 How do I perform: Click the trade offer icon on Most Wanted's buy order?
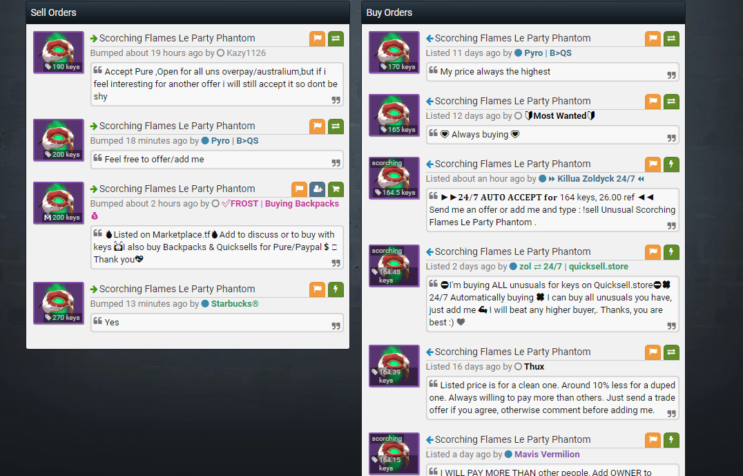tap(671, 102)
